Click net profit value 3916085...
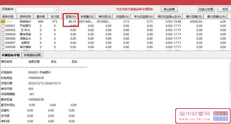Screen dimensions: 231x124 point(103,22)
